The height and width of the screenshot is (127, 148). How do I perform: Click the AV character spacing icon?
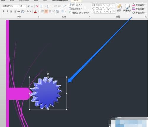click(x=22, y=12)
